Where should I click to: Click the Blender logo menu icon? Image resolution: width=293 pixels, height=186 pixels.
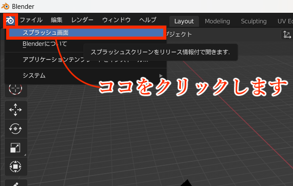click(x=10, y=20)
